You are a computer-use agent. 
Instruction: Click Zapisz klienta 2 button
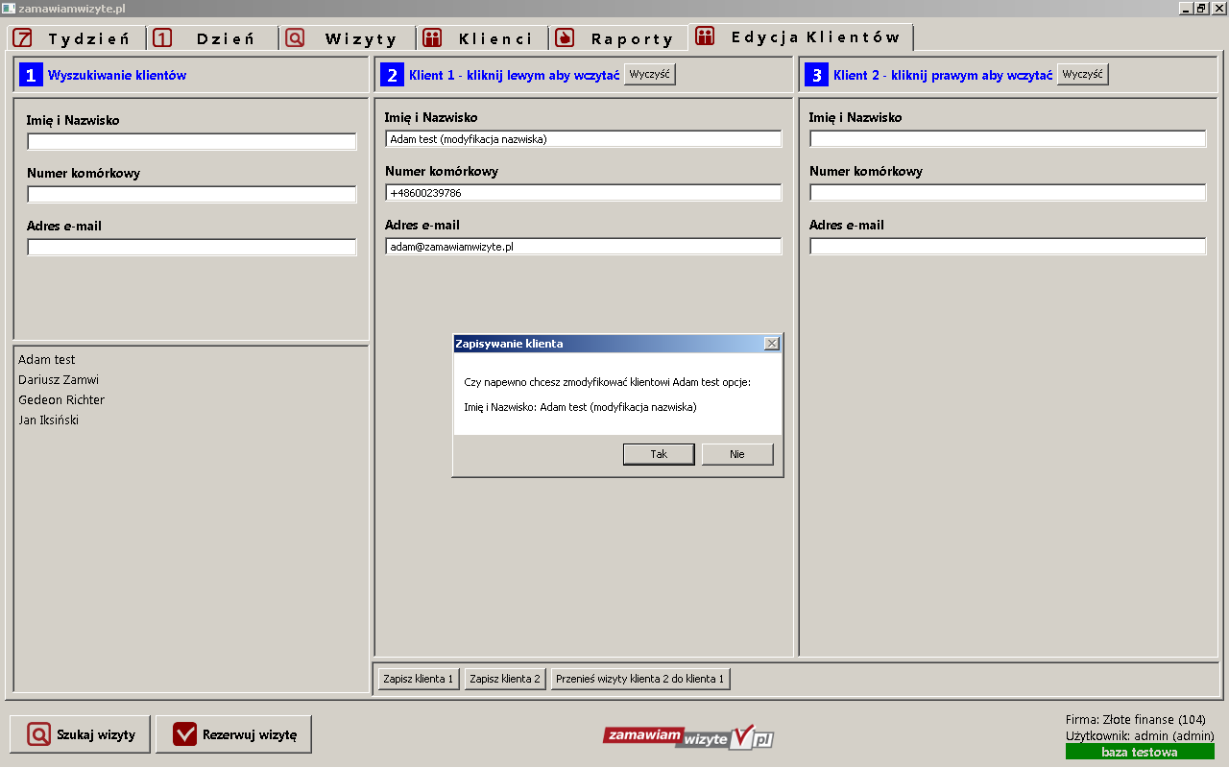(x=505, y=679)
